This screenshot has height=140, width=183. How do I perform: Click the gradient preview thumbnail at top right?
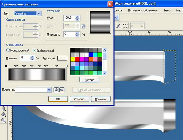tap(100, 22)
